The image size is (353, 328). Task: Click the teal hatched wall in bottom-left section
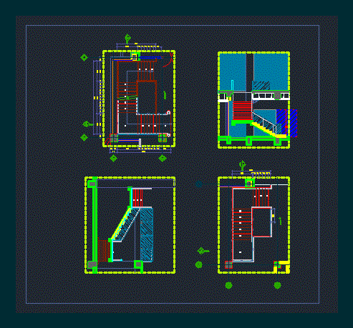[147, 235]
